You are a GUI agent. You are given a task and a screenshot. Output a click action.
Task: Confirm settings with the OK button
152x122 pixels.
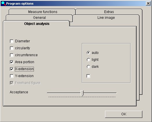point(124,114)
